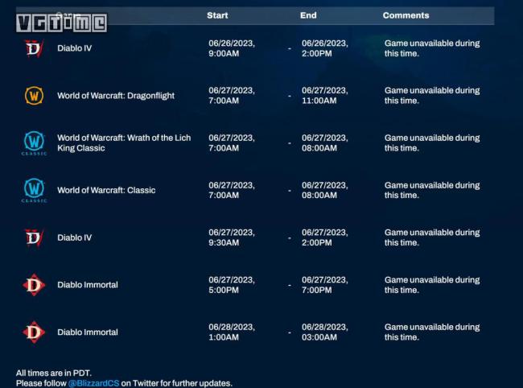Click Lich King Classic end time 08:00AM
Viewport: 523px width, 388px height.
tap(325, 143)
